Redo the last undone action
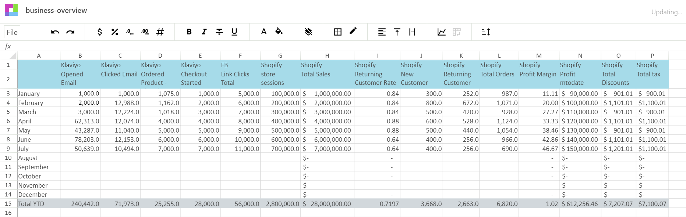 70,32
